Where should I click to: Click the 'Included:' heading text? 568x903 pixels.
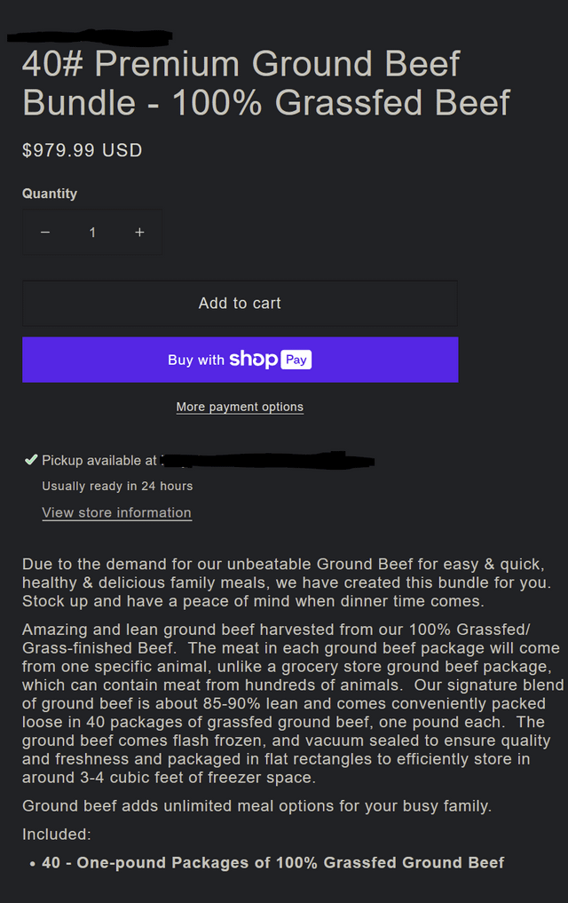pos(57,835)
